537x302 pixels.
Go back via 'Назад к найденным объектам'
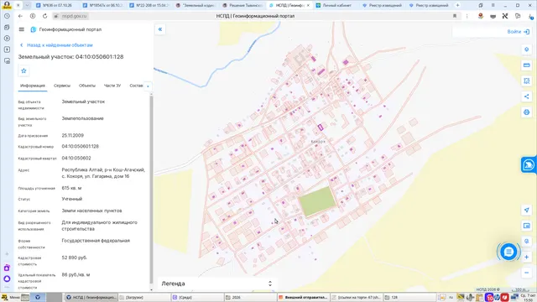pyautogui.click(x=56, y=45)
